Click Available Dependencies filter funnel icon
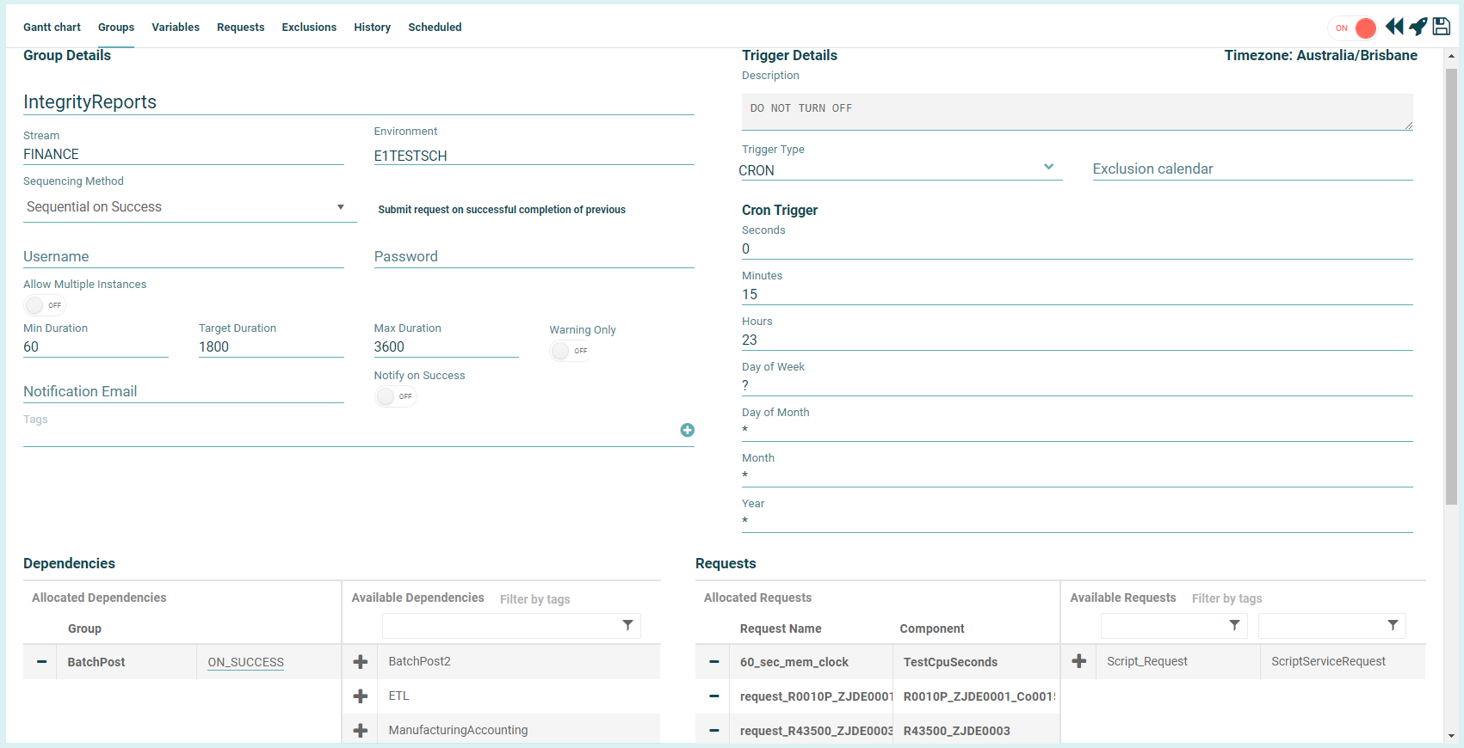This screenshot has width=1464, height=748. pos(627,625)
